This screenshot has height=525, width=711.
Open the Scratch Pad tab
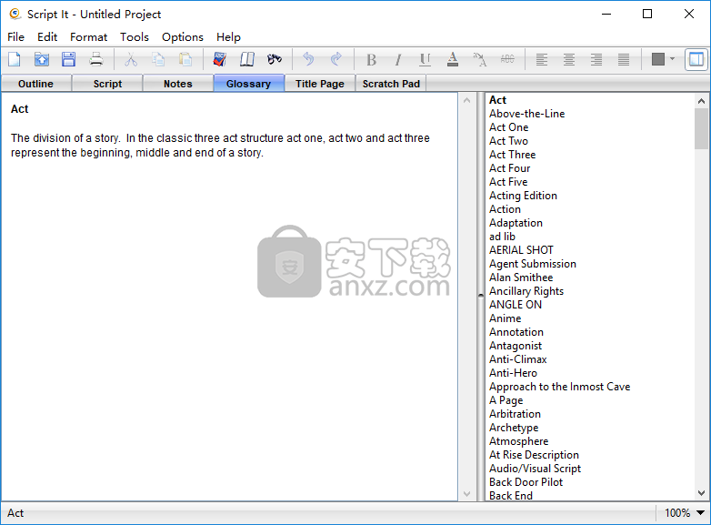391,84
